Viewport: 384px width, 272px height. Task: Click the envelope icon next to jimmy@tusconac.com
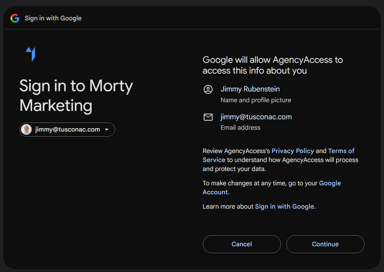[x=208, y=117]
